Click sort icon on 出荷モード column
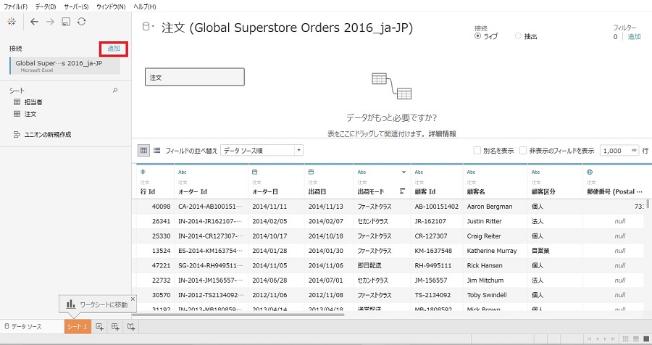 coord(402,191)
